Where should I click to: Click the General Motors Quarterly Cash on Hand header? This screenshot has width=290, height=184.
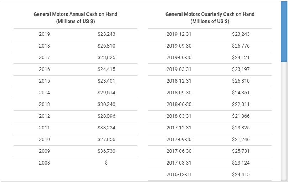pyautogui.click(x=210, y=18)
